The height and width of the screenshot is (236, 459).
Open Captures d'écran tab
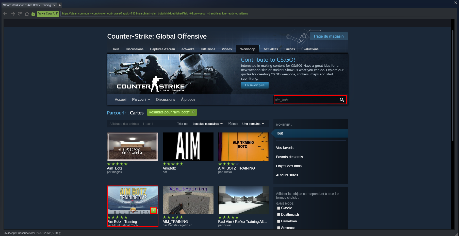(x=162, y=49)
